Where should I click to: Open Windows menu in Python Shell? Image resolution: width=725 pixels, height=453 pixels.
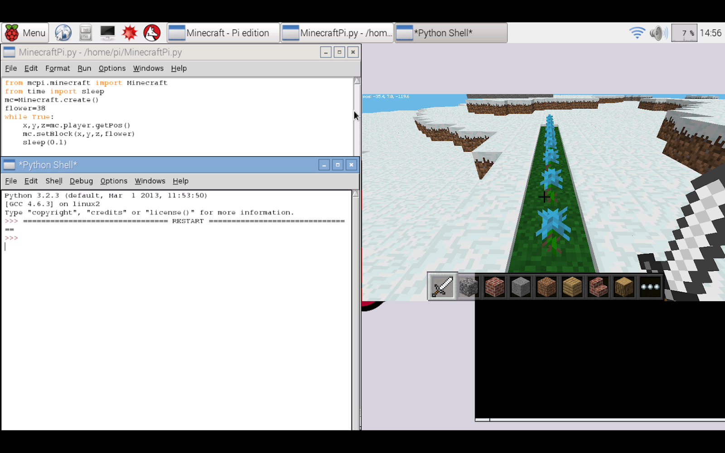click(150, 181)
